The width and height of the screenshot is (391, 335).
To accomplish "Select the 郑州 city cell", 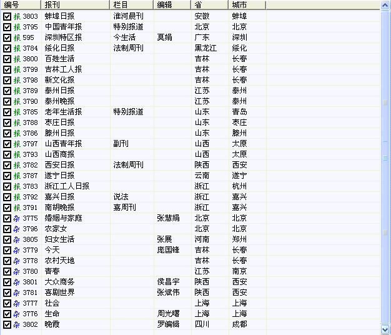I will 239,239.
